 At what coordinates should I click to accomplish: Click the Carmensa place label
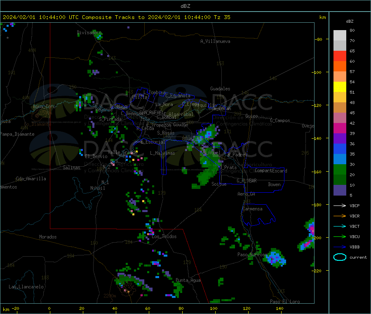click(x=252, y=209)
